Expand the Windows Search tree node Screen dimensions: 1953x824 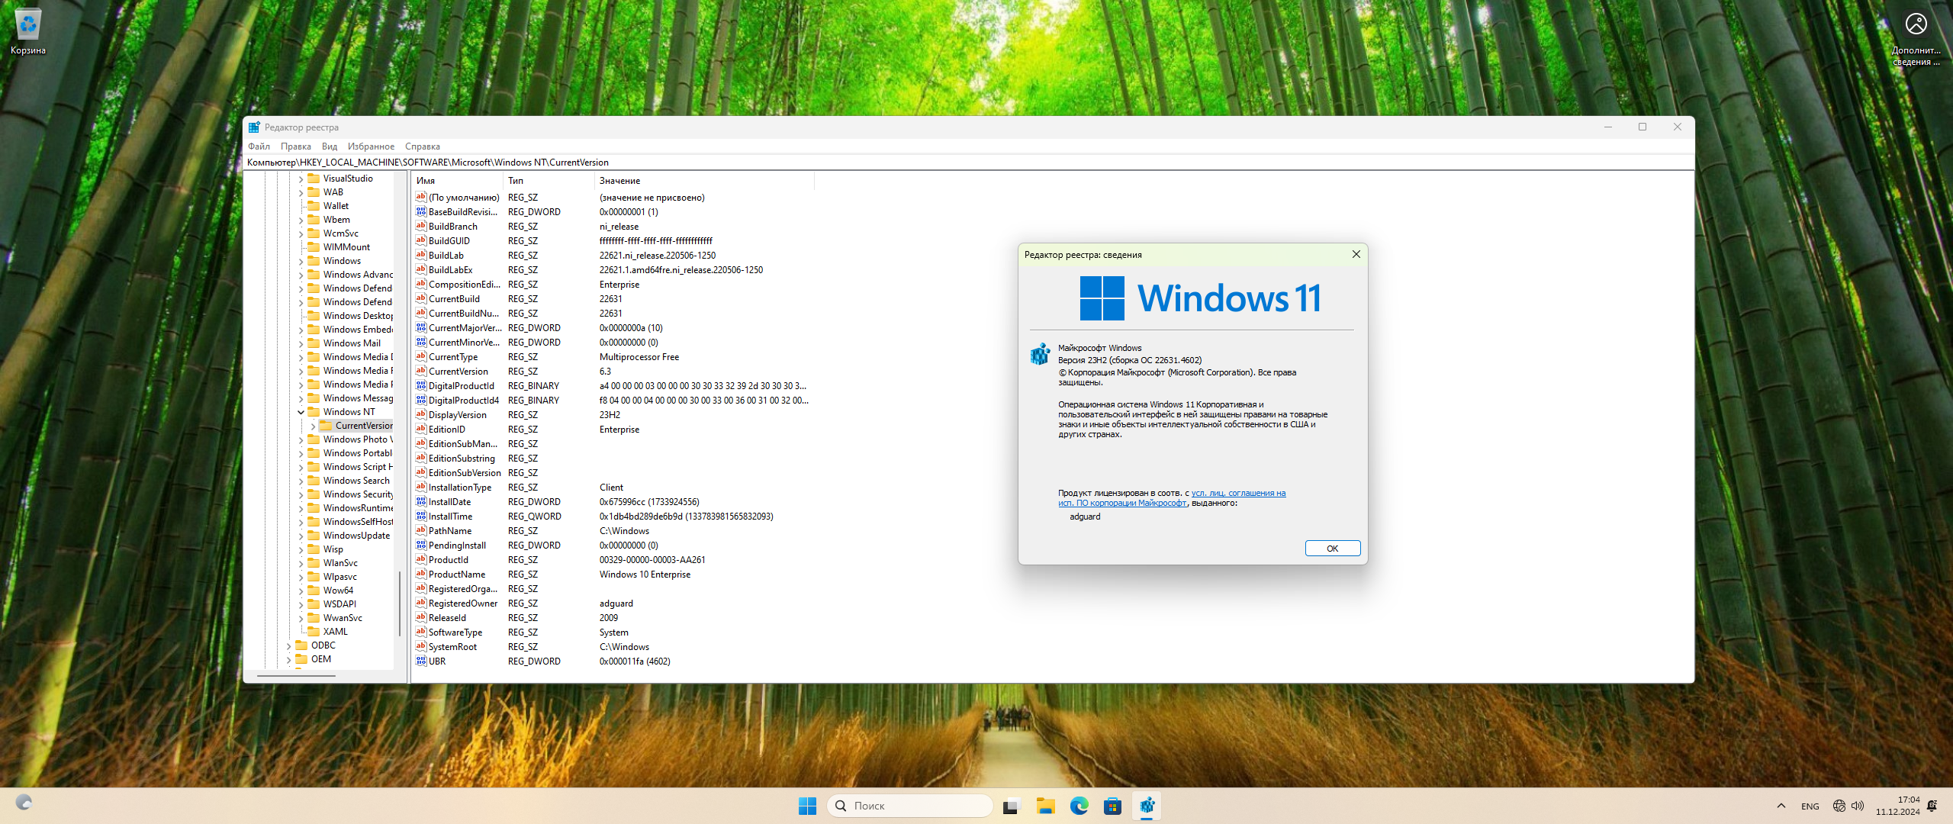(301, 481)
